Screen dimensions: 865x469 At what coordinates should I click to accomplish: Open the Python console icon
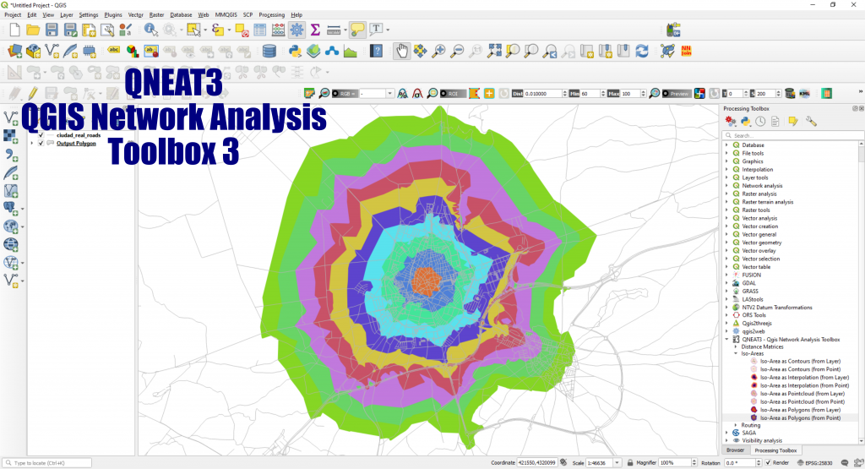tap(295, 52)
